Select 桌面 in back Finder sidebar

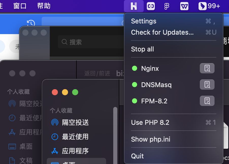click(26, 146)
